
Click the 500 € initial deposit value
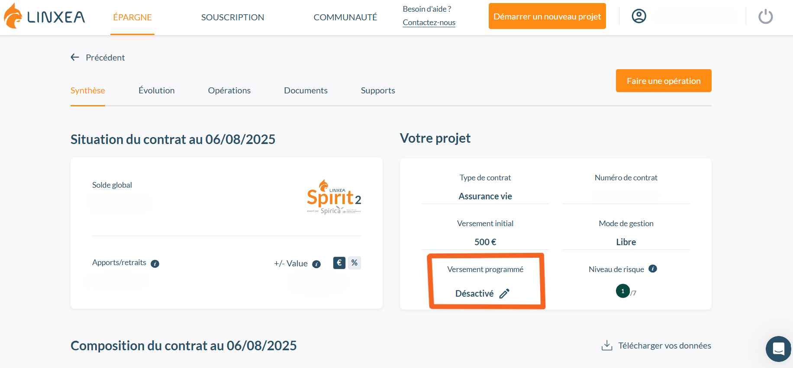[x=485, y=242]
